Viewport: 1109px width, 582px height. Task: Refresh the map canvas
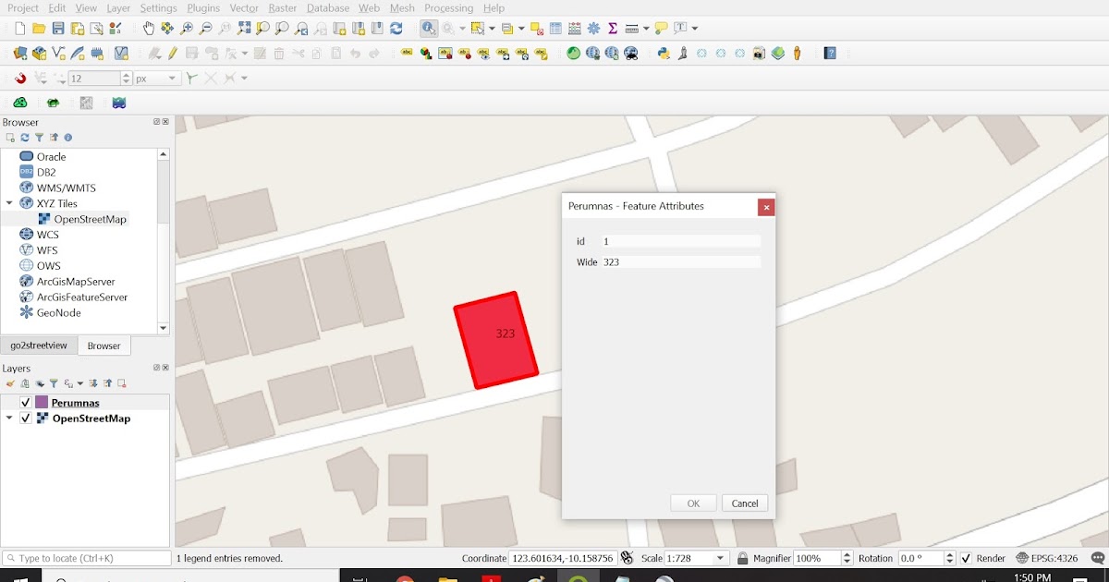tap(397, 28)
